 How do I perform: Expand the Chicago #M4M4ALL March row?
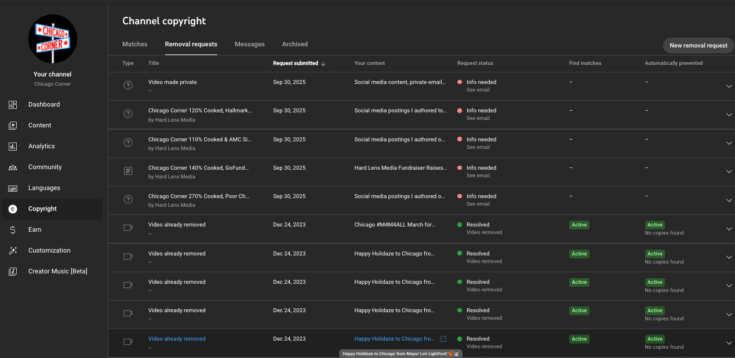[729, 229]
